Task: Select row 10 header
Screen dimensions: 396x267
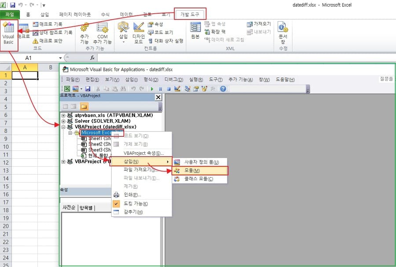Action: (6, 146)
